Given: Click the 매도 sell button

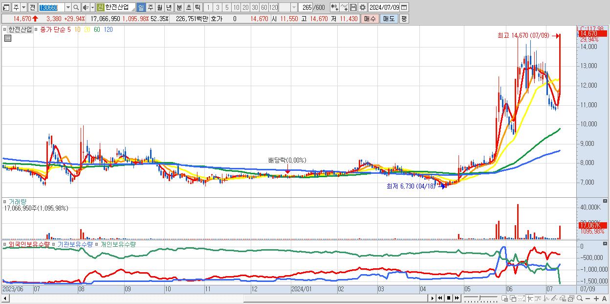Looking at the screenshot, I should [x=389, y=19].
